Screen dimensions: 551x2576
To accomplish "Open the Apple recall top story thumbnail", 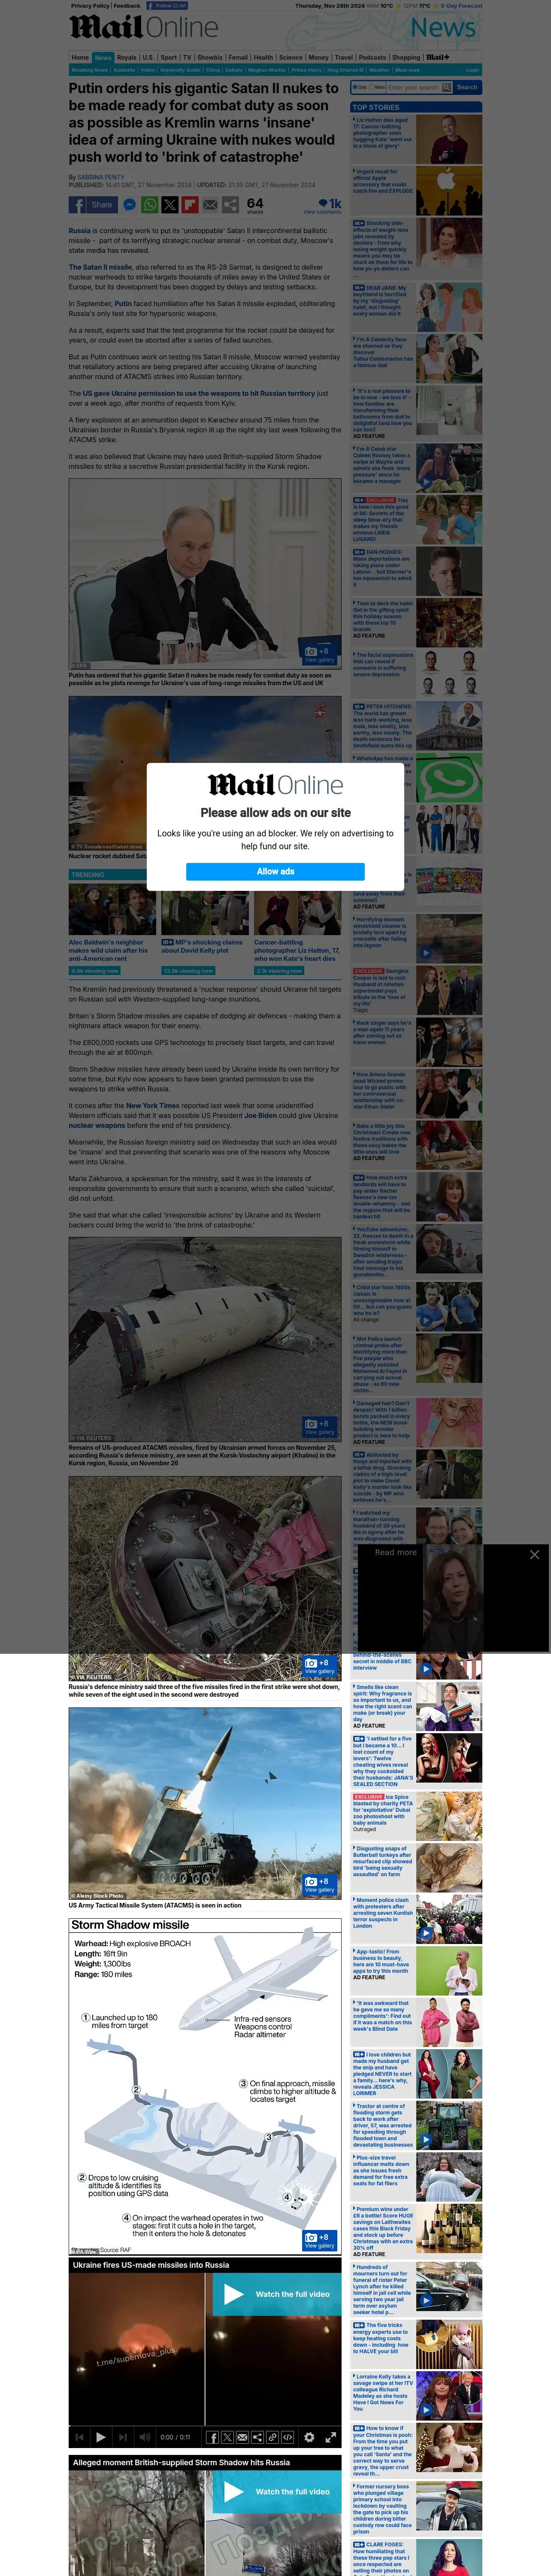I will [449, 191].
